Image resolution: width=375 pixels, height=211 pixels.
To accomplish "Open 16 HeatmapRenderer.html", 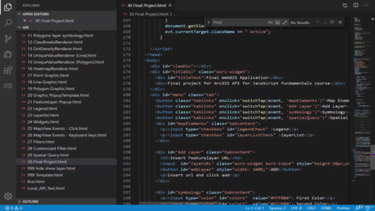I will pyautogui.click(x=53, y=69).
